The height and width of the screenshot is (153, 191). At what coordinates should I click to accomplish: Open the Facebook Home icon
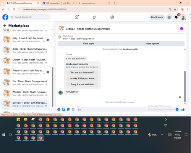click(x=76, y=17)
